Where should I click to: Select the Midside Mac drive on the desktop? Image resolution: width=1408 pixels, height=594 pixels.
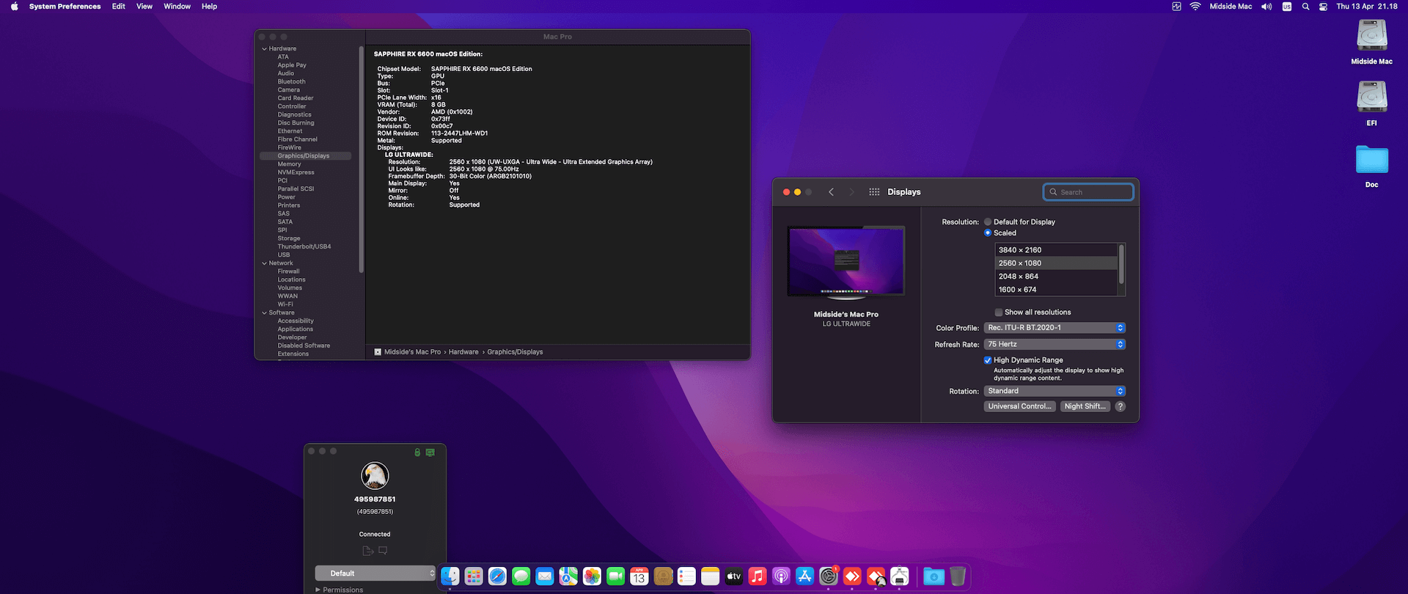(1372, 42)
